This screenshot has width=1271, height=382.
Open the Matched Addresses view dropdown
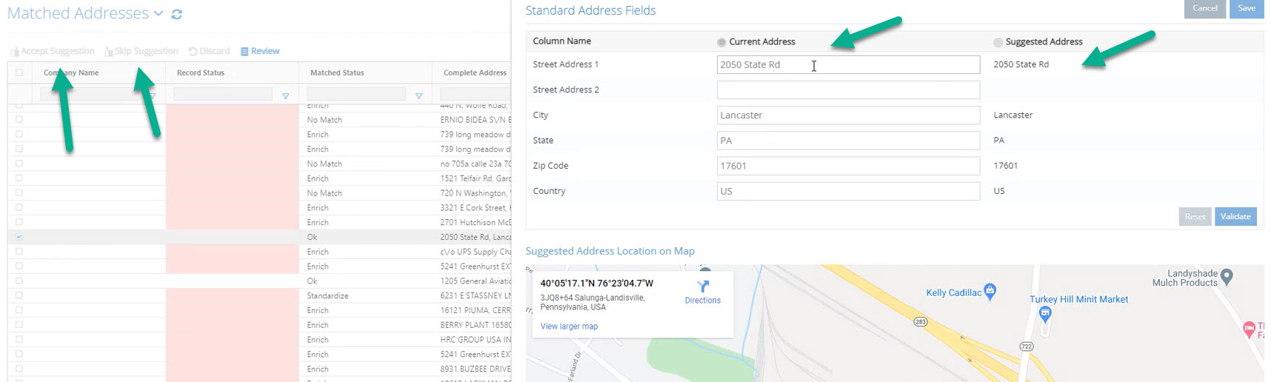(159, 13)
